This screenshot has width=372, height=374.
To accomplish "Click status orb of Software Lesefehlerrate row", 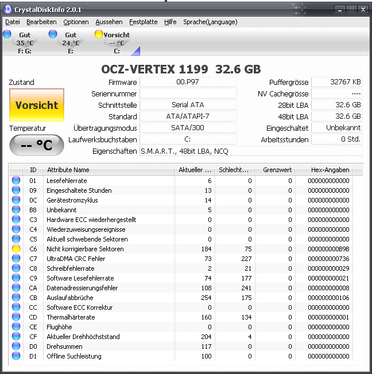I will [x=16, y=278].
